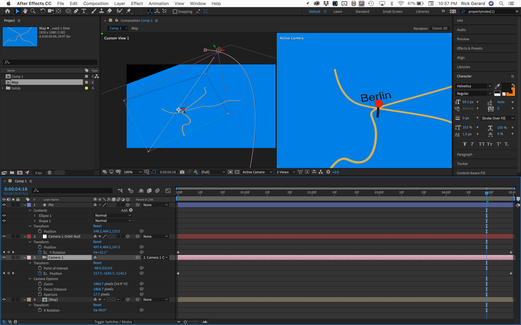The image size is (521, 325).
Task: Delete selected item with Project trash icon
Action: [x=50, y=173]
